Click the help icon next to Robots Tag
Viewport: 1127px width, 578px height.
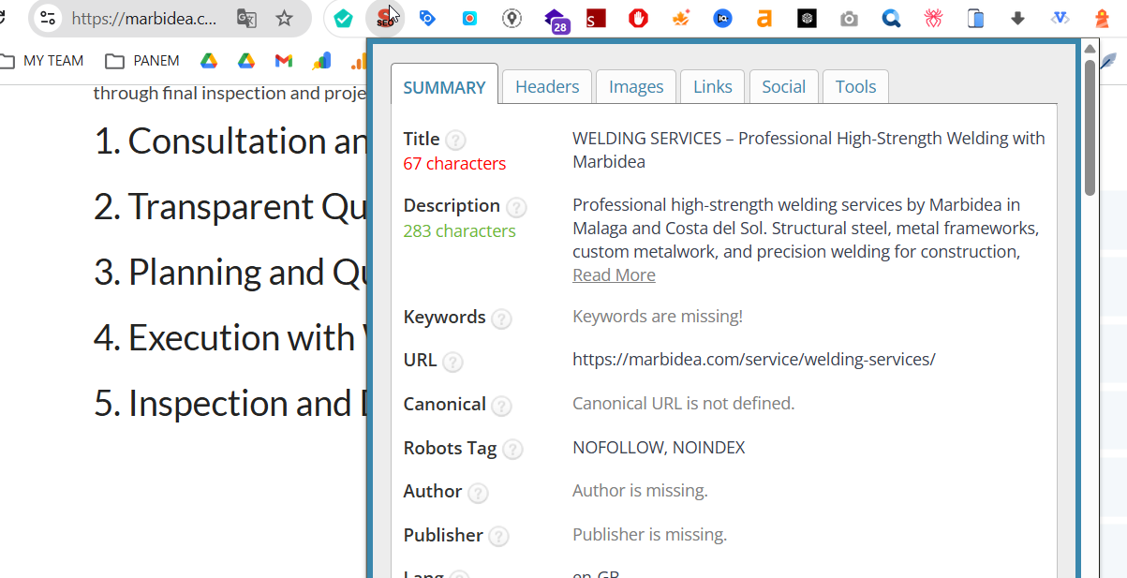click(512, 450)
